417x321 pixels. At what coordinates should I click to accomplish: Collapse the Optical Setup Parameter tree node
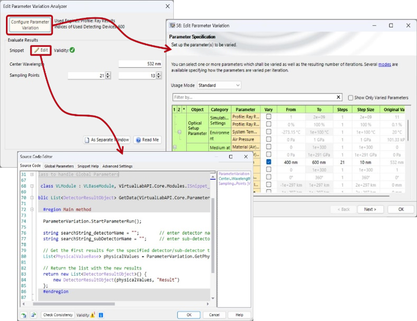[179, 132]
